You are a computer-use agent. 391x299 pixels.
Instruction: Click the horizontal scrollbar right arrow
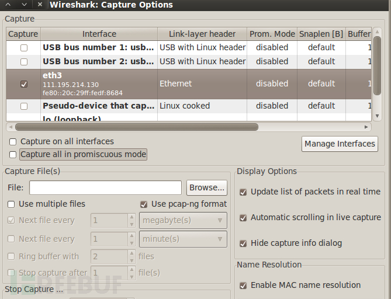(366, 127)
